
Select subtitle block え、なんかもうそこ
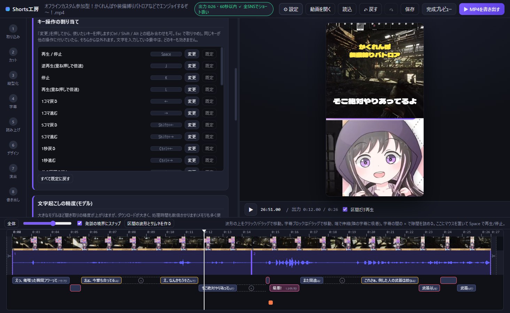point(179,280)
